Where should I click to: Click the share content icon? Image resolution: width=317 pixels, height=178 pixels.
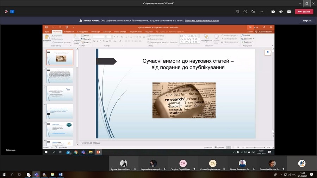click(x=289, y=12)
